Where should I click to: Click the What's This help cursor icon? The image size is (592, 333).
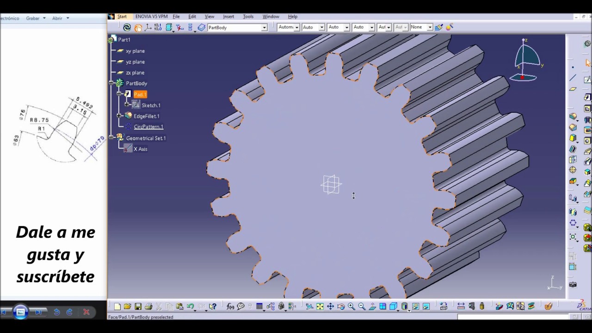click(x=213, y=306)
